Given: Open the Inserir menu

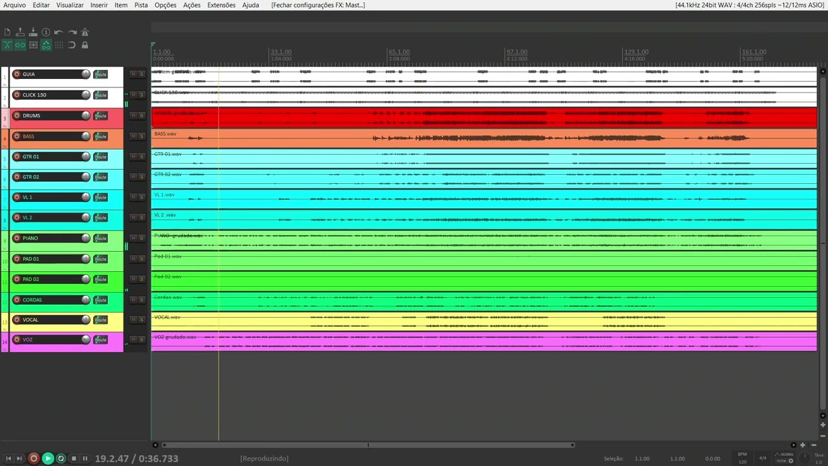Looking at the screenshot, I should 99,5.
